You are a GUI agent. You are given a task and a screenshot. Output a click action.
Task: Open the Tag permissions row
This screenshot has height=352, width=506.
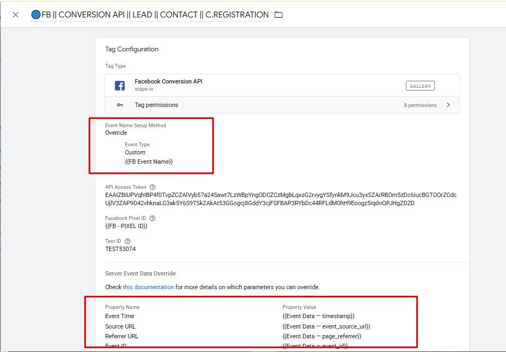tap(282, 105)
